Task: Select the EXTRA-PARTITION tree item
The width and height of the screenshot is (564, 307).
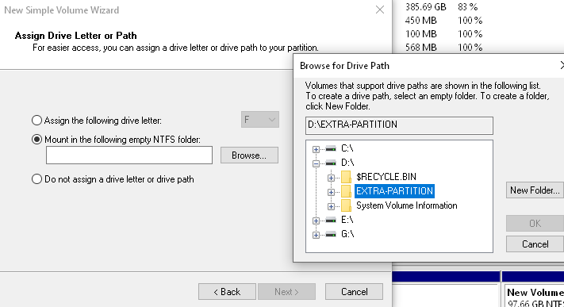Action: pos(394,191)
